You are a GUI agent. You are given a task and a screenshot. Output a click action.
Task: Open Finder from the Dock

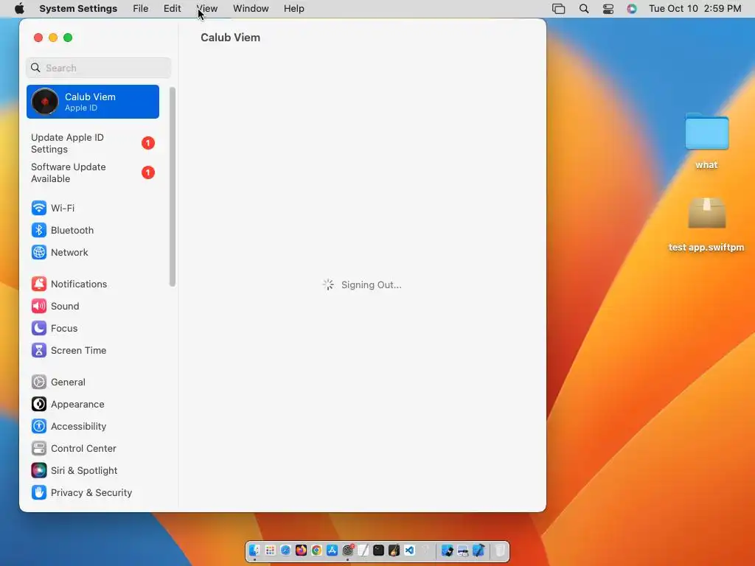coord(254,550)
